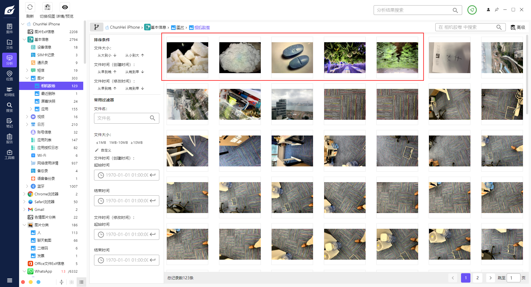The image size is (531, 287).
Task: Click the user account icon
Action: [x=488, y=10]
